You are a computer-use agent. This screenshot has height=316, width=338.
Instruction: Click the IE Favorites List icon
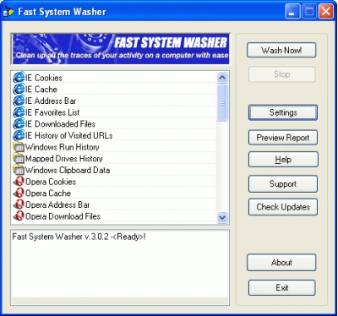tap(19, 112)
